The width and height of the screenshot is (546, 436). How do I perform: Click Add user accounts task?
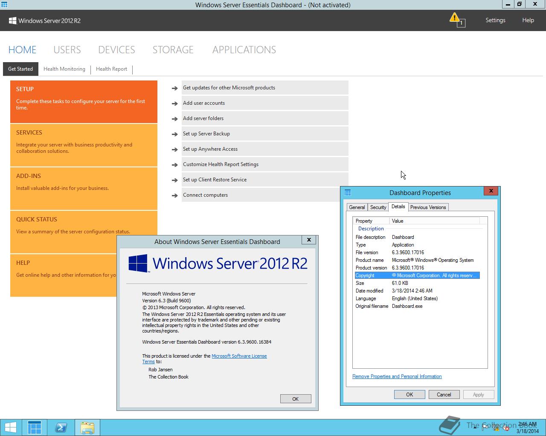(x=265, y=103)
